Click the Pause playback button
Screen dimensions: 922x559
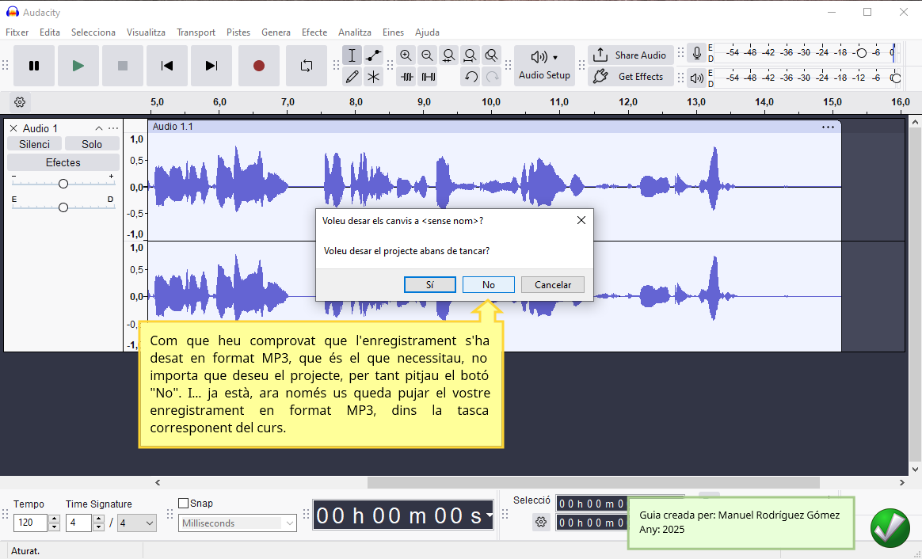pyautogui.click(x=34, y=66)
